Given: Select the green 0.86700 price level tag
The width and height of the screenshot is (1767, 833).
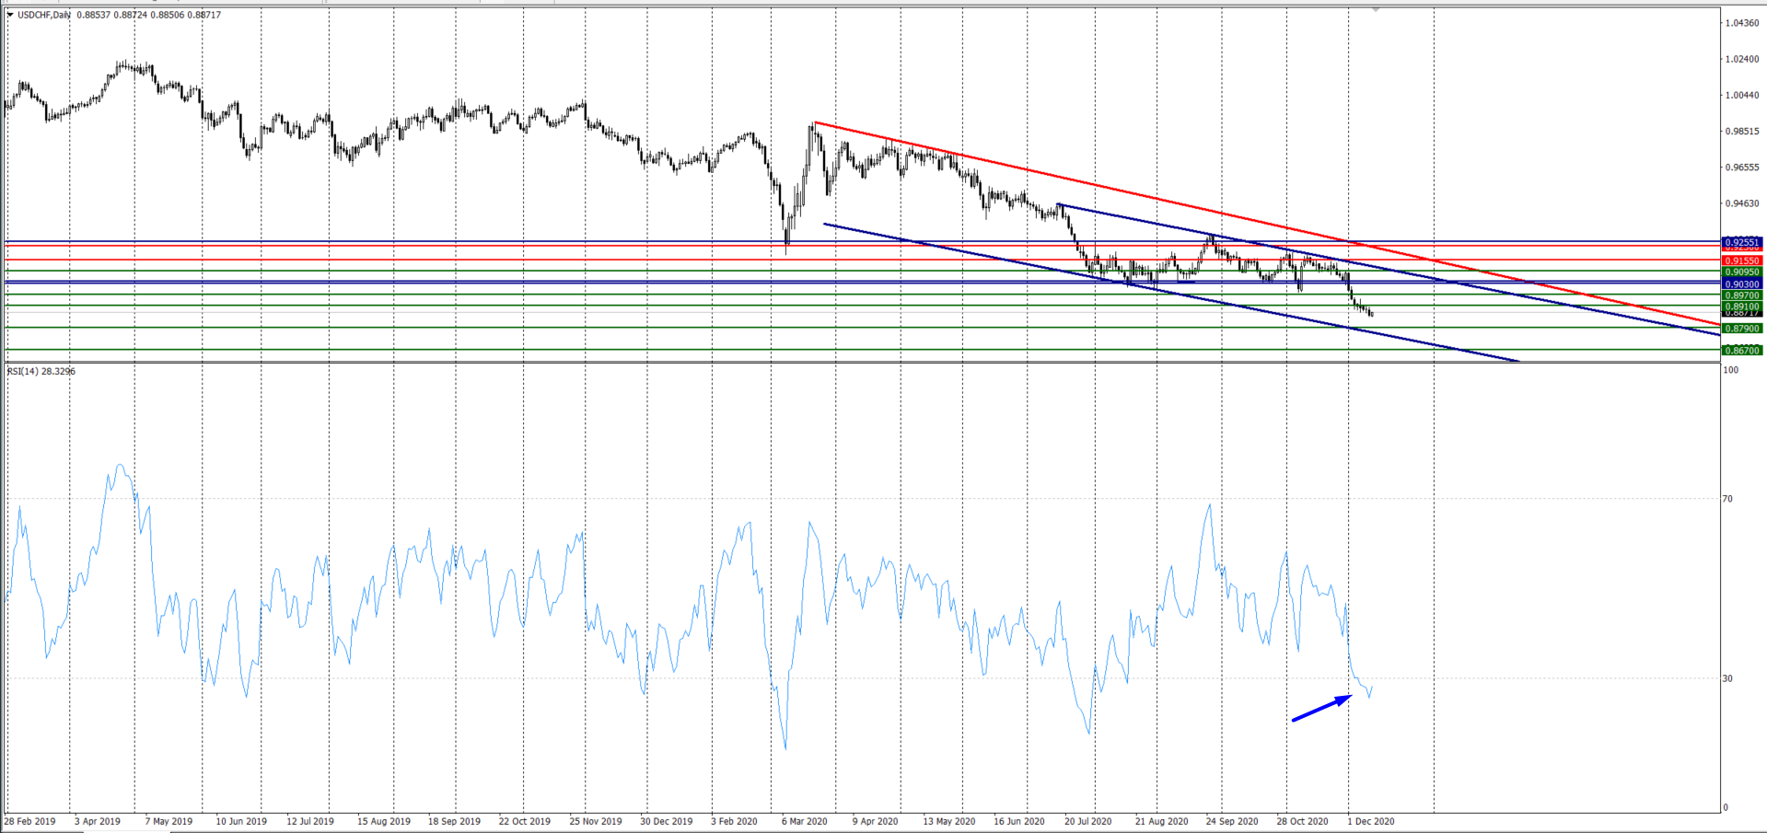Looking at the screenshot, I should (x=1741, y=351).
